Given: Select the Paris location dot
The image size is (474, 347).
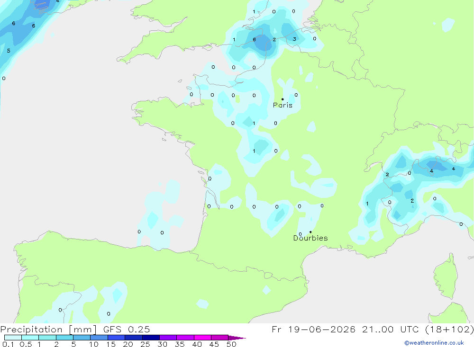Looking at the screenshot, I should [x=283, y=99].
